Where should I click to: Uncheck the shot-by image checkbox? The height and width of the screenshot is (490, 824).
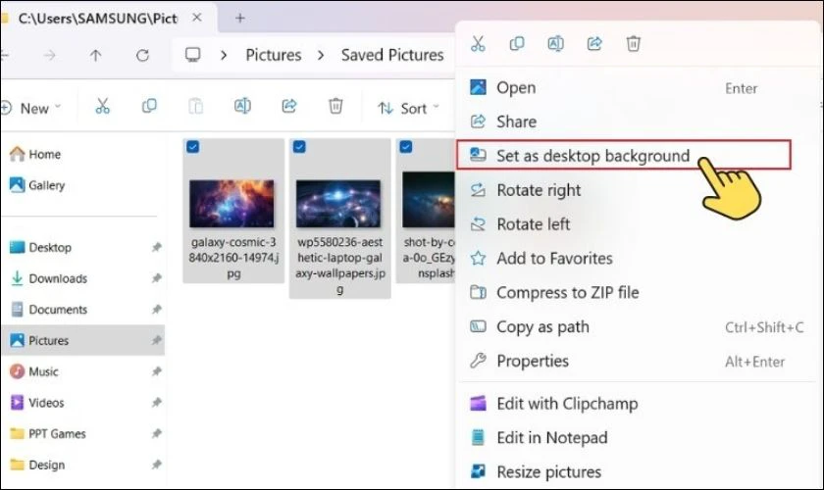406,147
